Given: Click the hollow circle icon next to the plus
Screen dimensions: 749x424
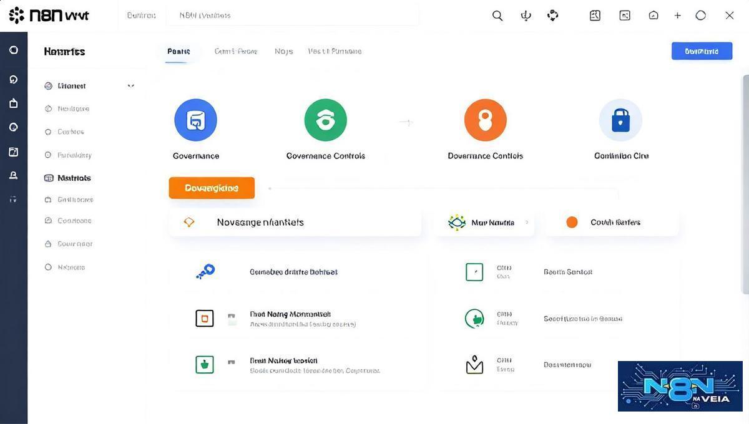Looking at the screenshot, I should pyautogui.click(x=701, y=16).
